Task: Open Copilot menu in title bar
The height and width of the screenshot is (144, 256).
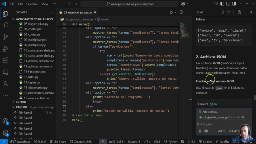Action: 184,4
